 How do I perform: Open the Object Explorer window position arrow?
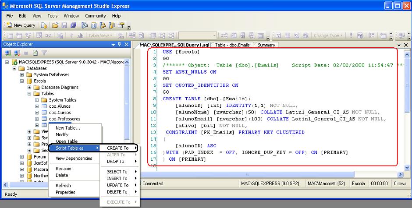(113, 45)
